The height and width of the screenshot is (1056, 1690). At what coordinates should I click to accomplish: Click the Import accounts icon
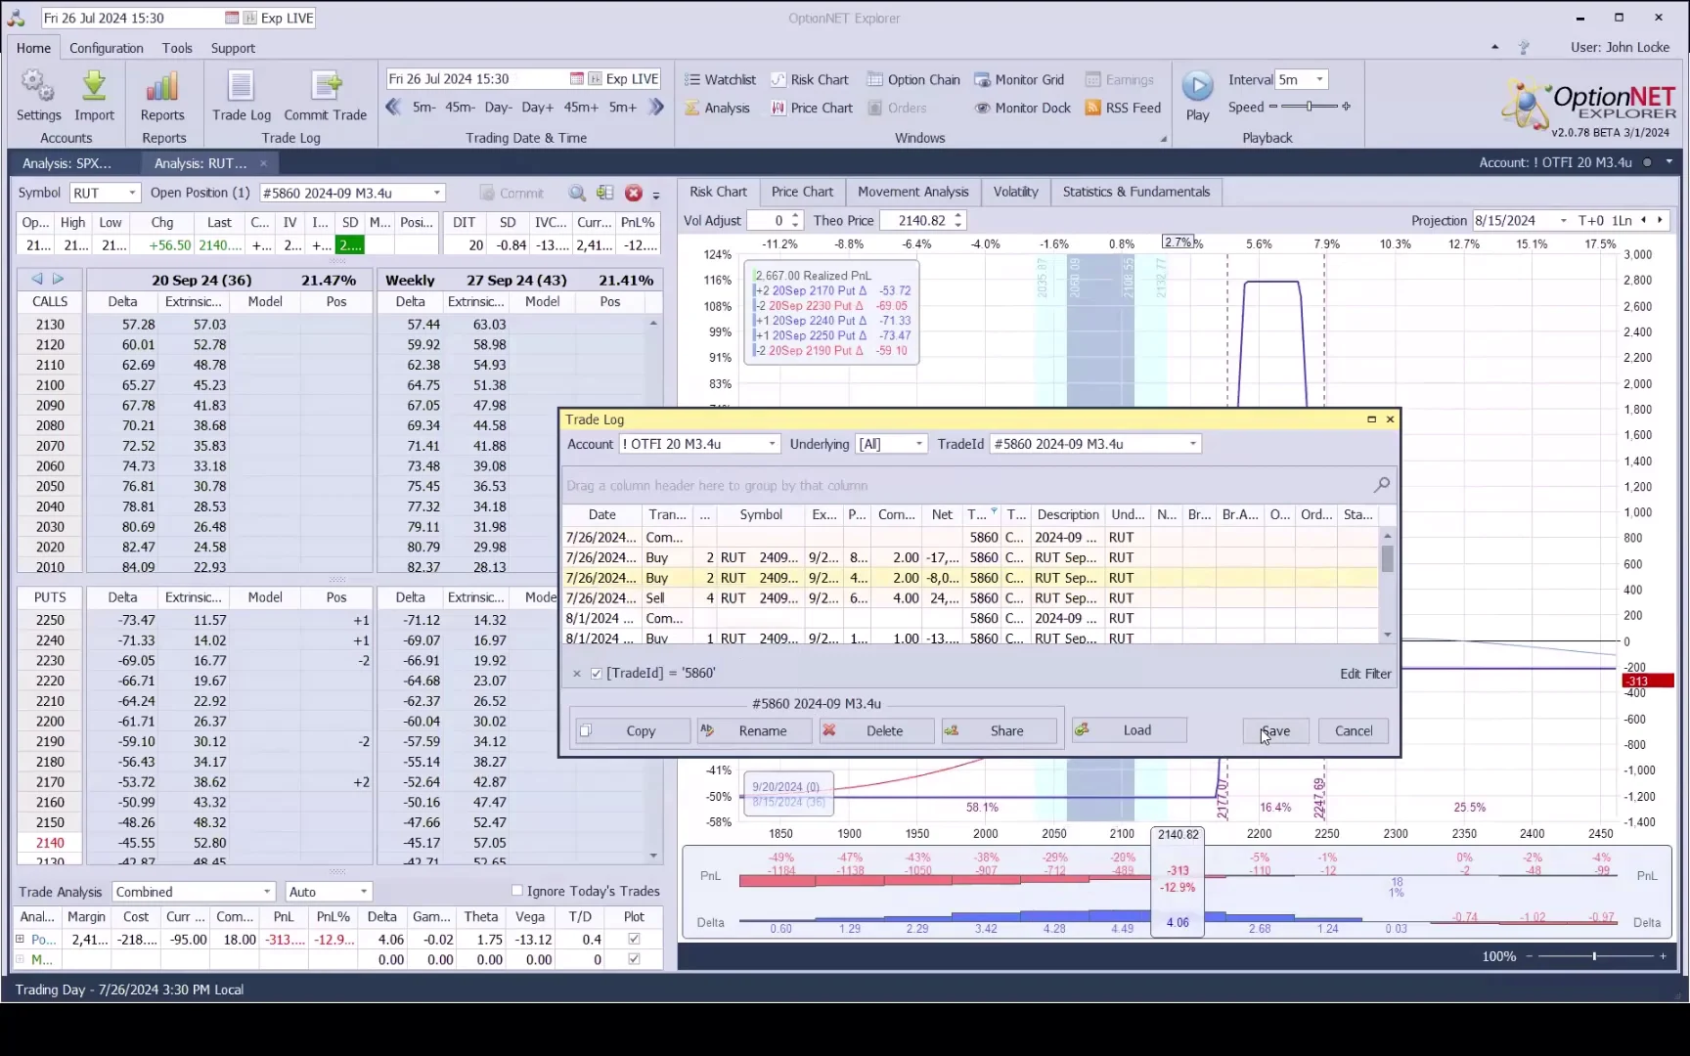94,96
